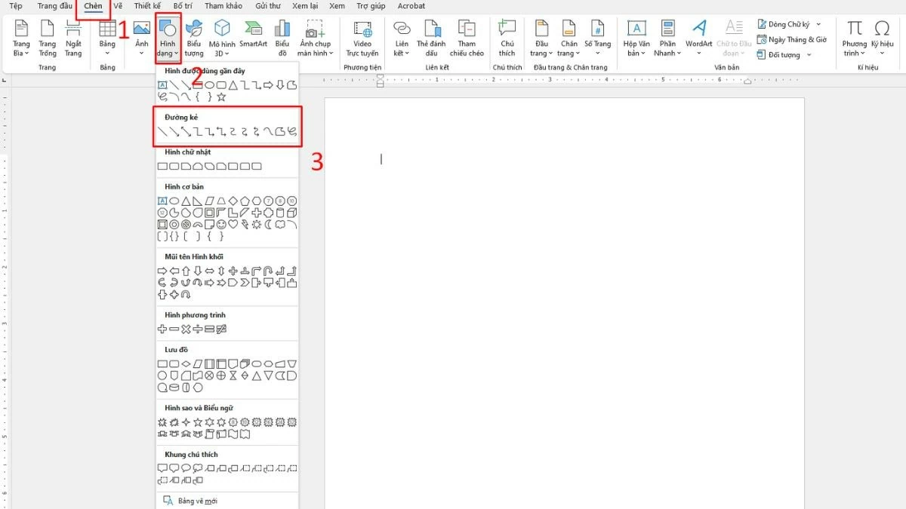
Task: Click Bảng vẽ mới at gallery bottom
Action: pyautogui.click(x=194, y=501)
